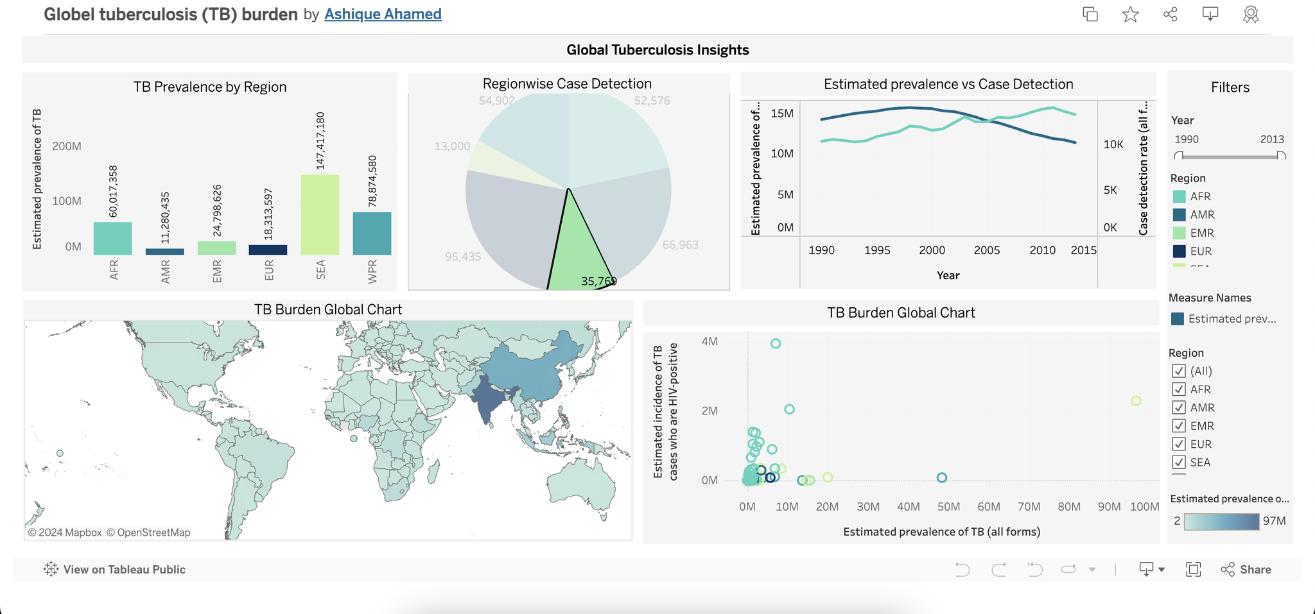Click View on Tableau Public

(115, 569)
